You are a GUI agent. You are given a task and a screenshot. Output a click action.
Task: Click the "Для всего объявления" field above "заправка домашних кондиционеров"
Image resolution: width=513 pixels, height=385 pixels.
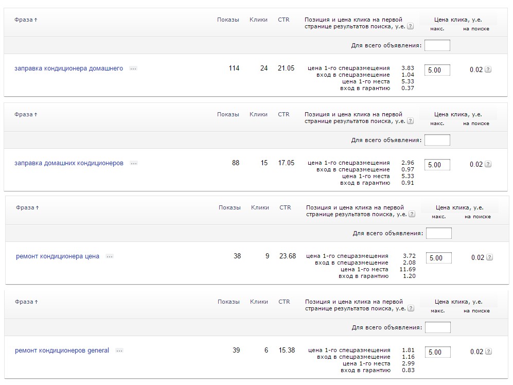437,140
